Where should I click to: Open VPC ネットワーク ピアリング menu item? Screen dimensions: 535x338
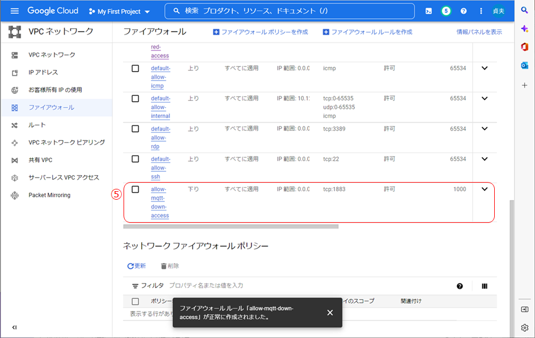[67, 142]
